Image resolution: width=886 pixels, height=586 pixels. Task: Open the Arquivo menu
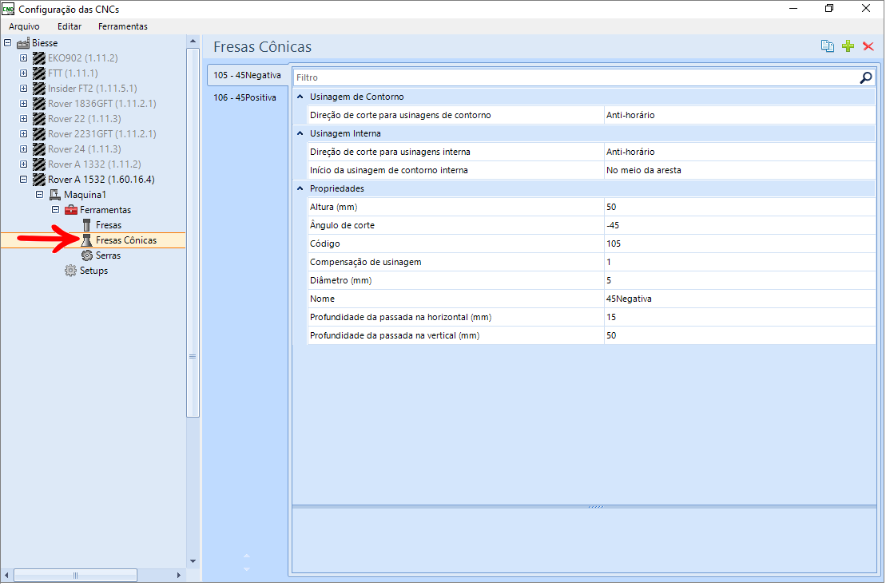(x=24, y=26)
